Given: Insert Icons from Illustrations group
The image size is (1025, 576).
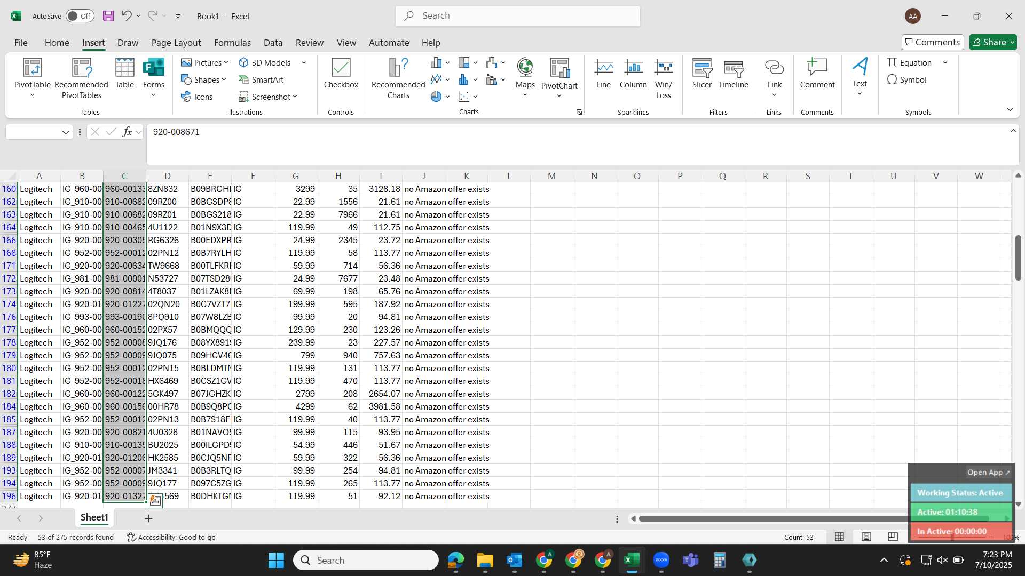Looking at the screenshot, I should (x=197, y=97).
